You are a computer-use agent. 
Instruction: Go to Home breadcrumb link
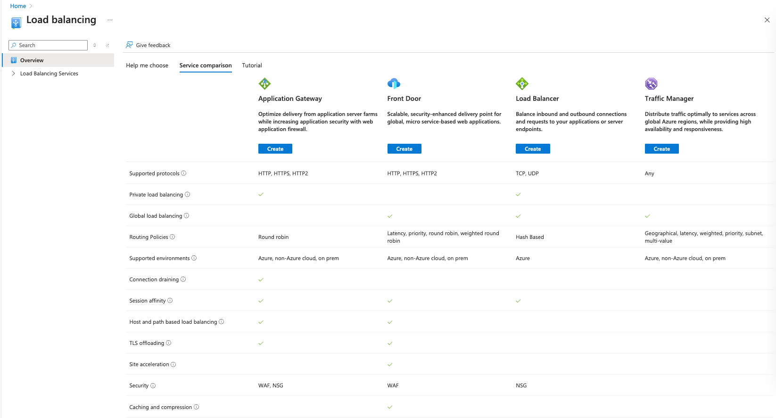pos(18,6)
